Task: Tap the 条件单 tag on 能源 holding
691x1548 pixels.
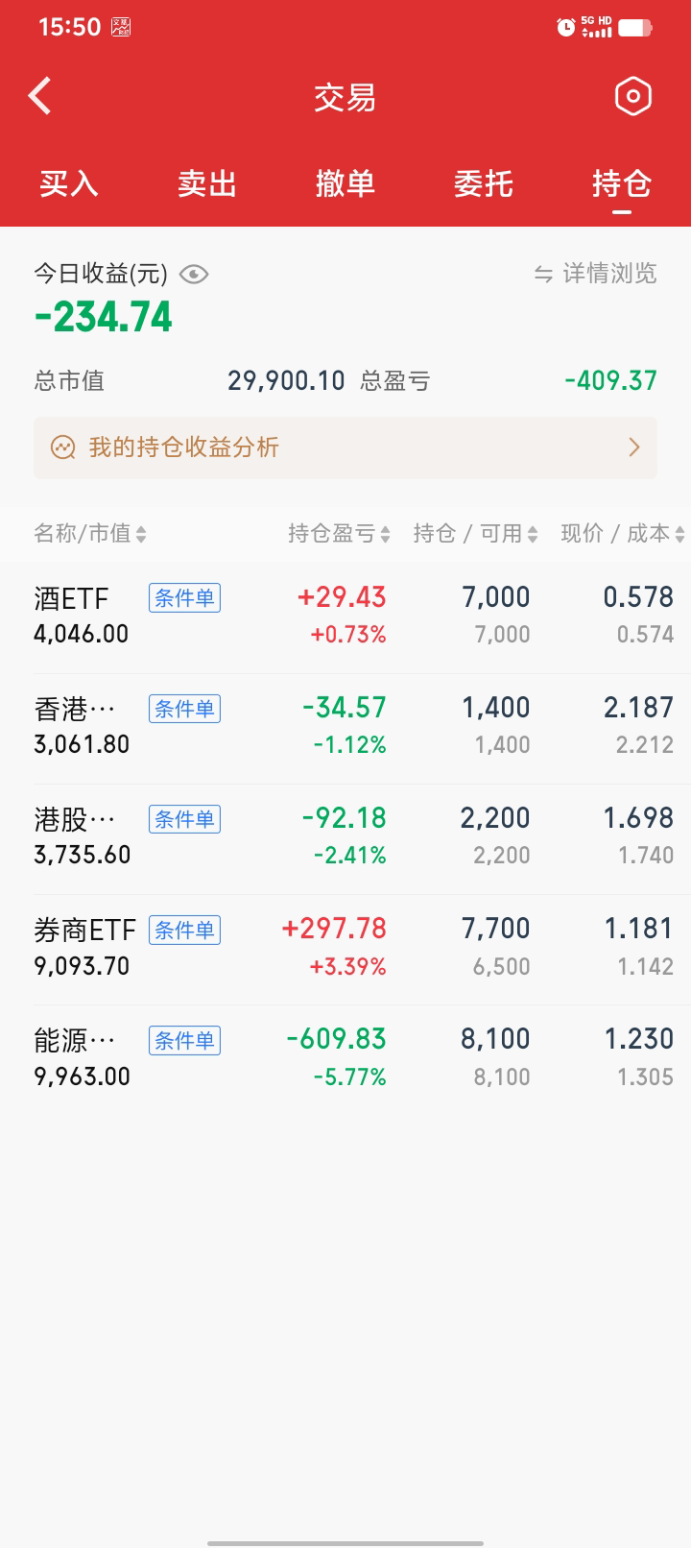Action: point(184,1040)
